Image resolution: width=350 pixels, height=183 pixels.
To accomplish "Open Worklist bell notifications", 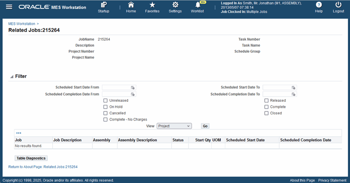I will click(x=198, y=7).
